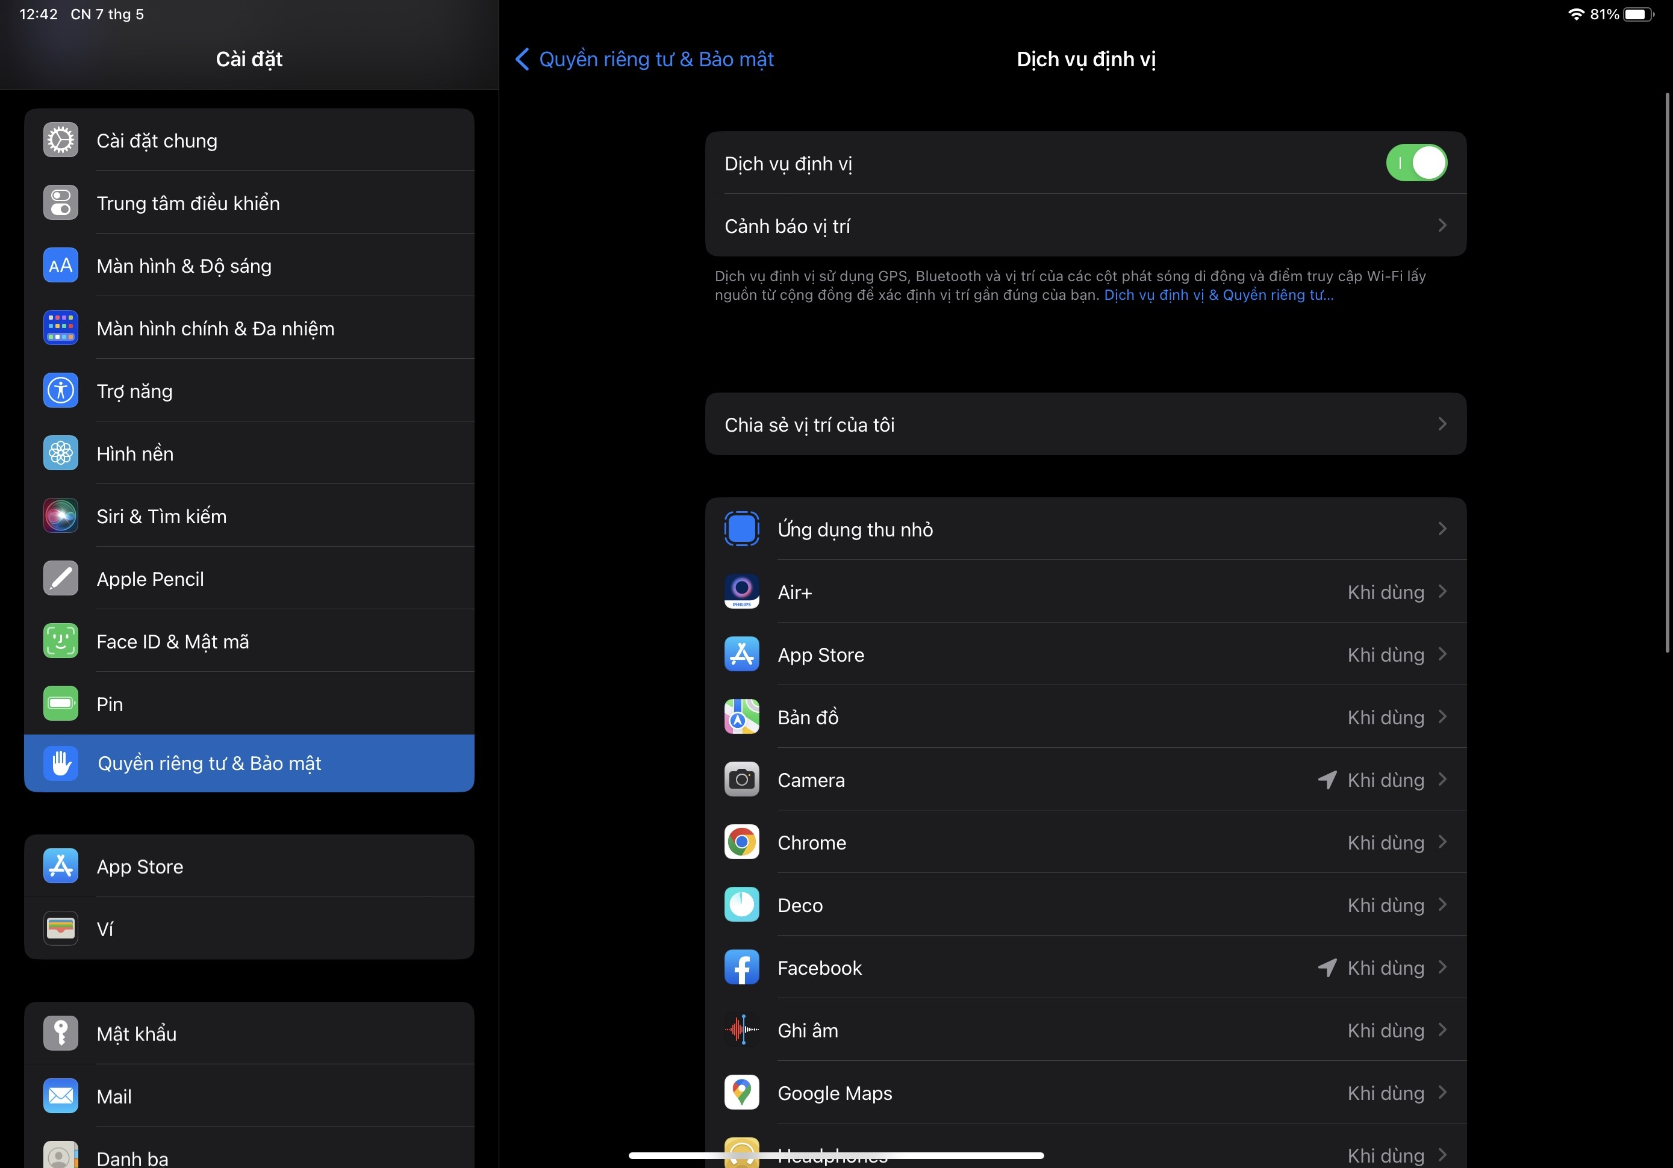1673x1168 pixels.
Task: Open Google Maps location settings icon
Action: point(741,1093)
